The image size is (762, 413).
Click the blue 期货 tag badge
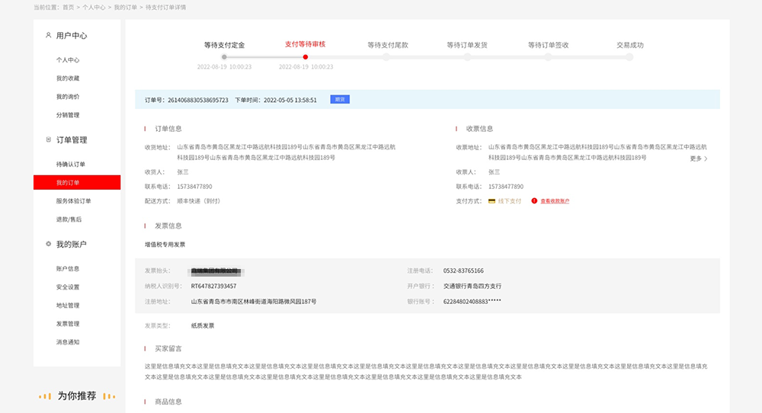pyautogui.click(x=340, y=99)
